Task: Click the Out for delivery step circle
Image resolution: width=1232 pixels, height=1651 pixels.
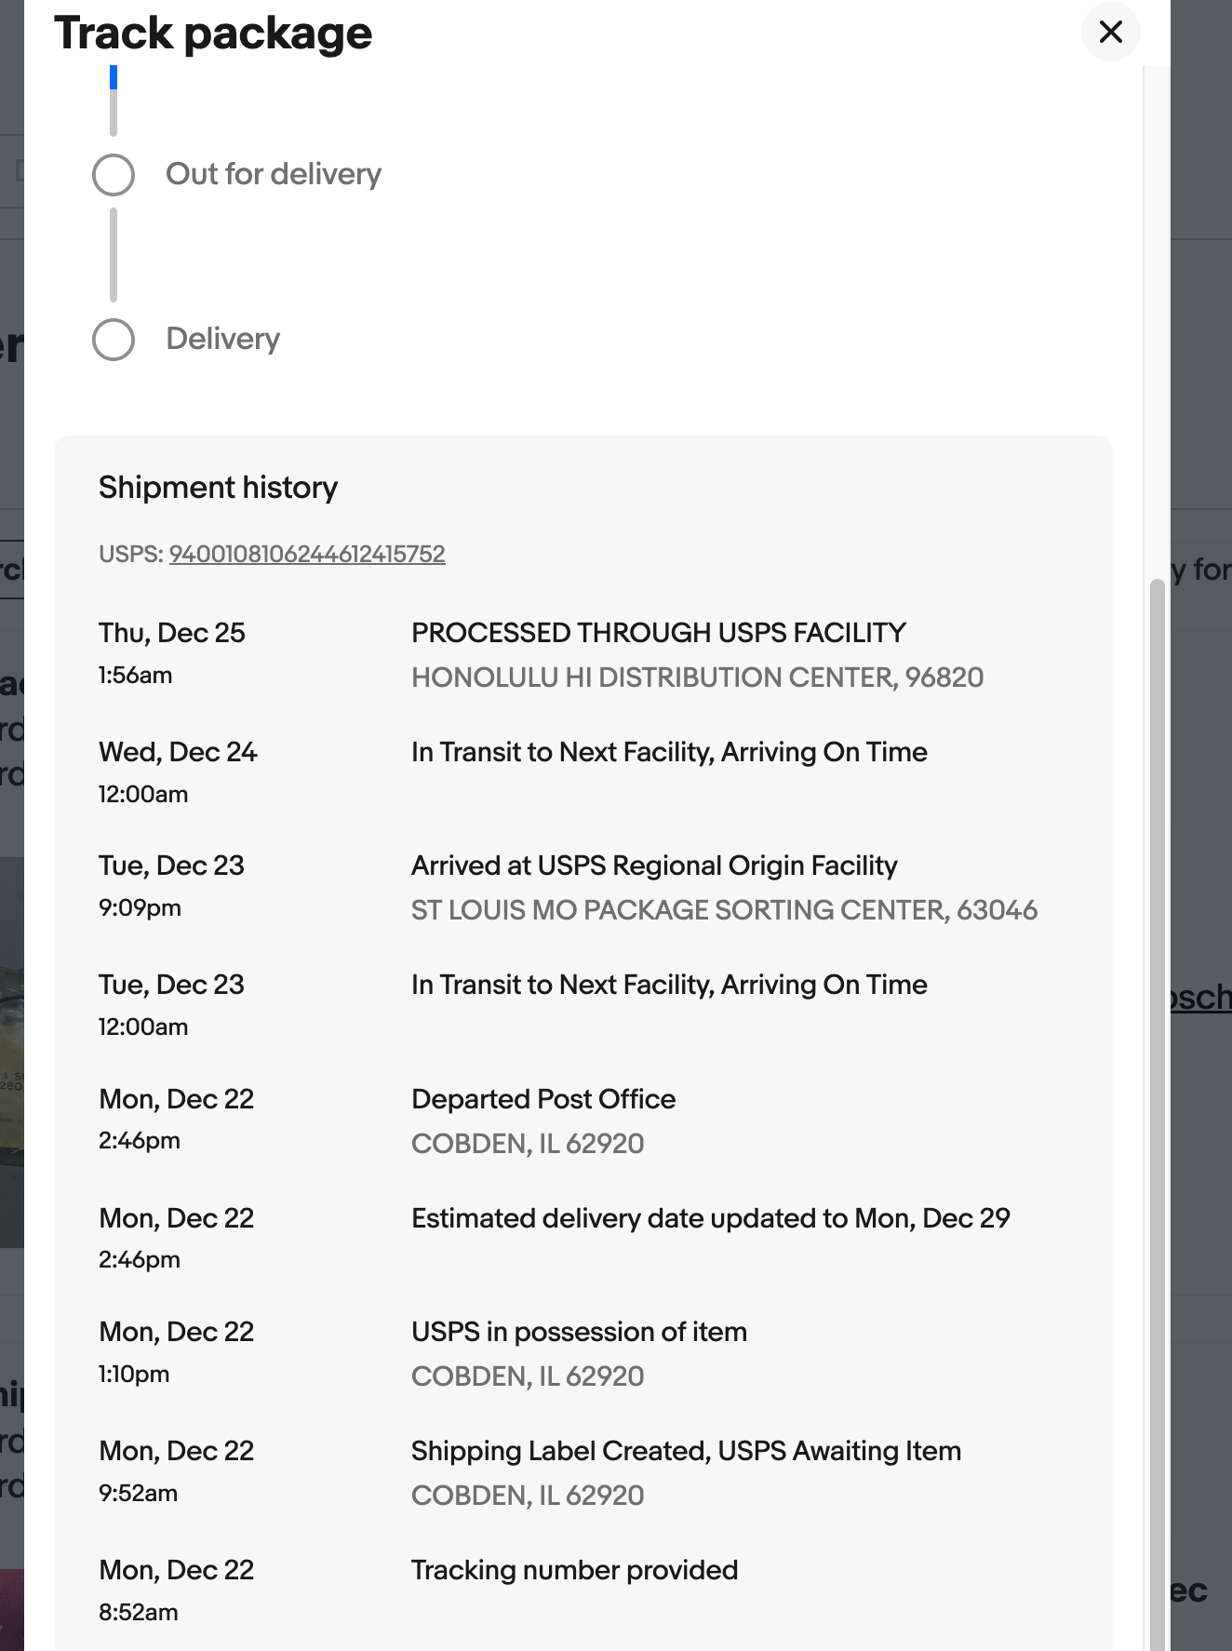Action: (114, 175)
